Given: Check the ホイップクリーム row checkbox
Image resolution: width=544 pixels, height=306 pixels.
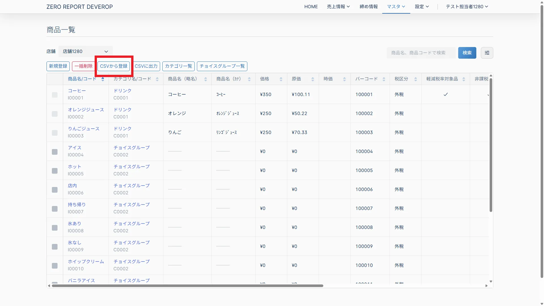Looking at the screenshot, I should point(55,265).
